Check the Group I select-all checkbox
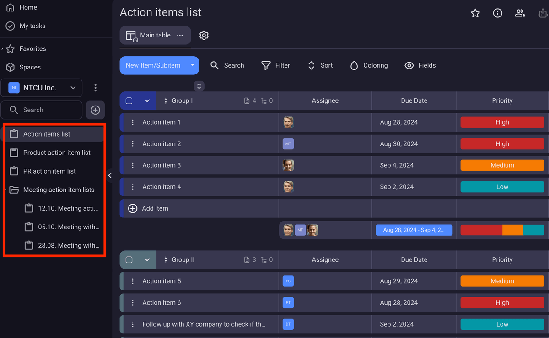This screenshot has width=549, height=338. point(129,100)
